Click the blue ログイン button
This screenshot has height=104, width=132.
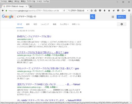pos(121,17)
